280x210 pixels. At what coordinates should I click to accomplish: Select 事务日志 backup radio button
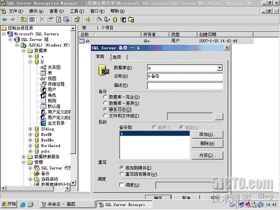(105, 109)
